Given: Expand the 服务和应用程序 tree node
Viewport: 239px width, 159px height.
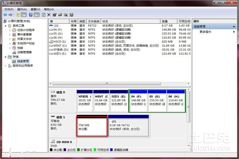Looking at the screenshot, I should tap(6, 66).
